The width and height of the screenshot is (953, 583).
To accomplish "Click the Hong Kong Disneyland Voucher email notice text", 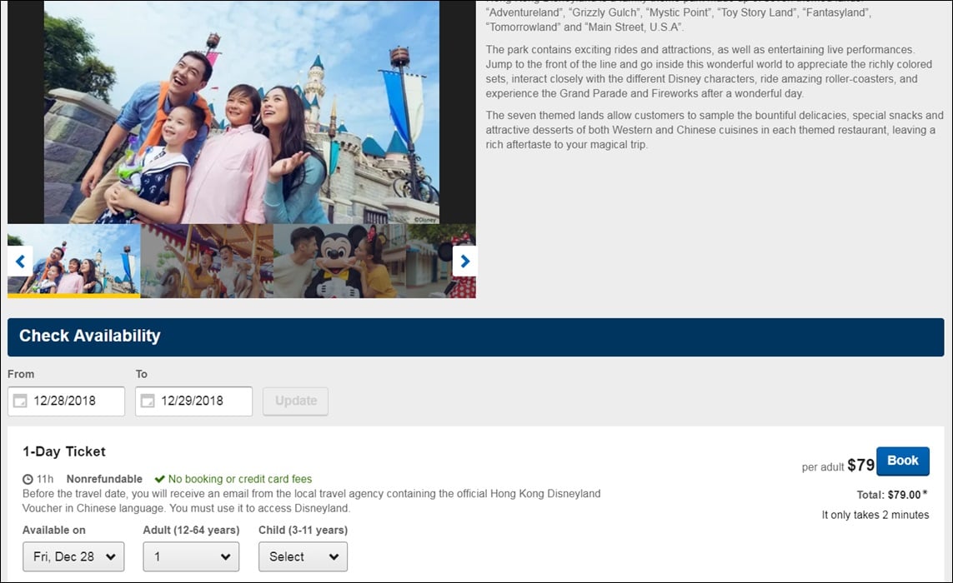I will [311, 501].
